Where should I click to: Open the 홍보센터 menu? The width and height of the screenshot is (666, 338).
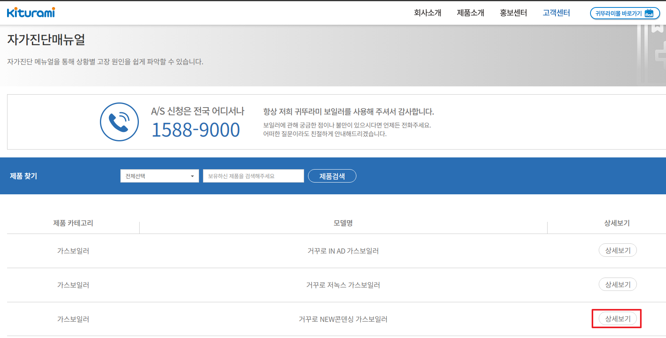pos(513,13)
